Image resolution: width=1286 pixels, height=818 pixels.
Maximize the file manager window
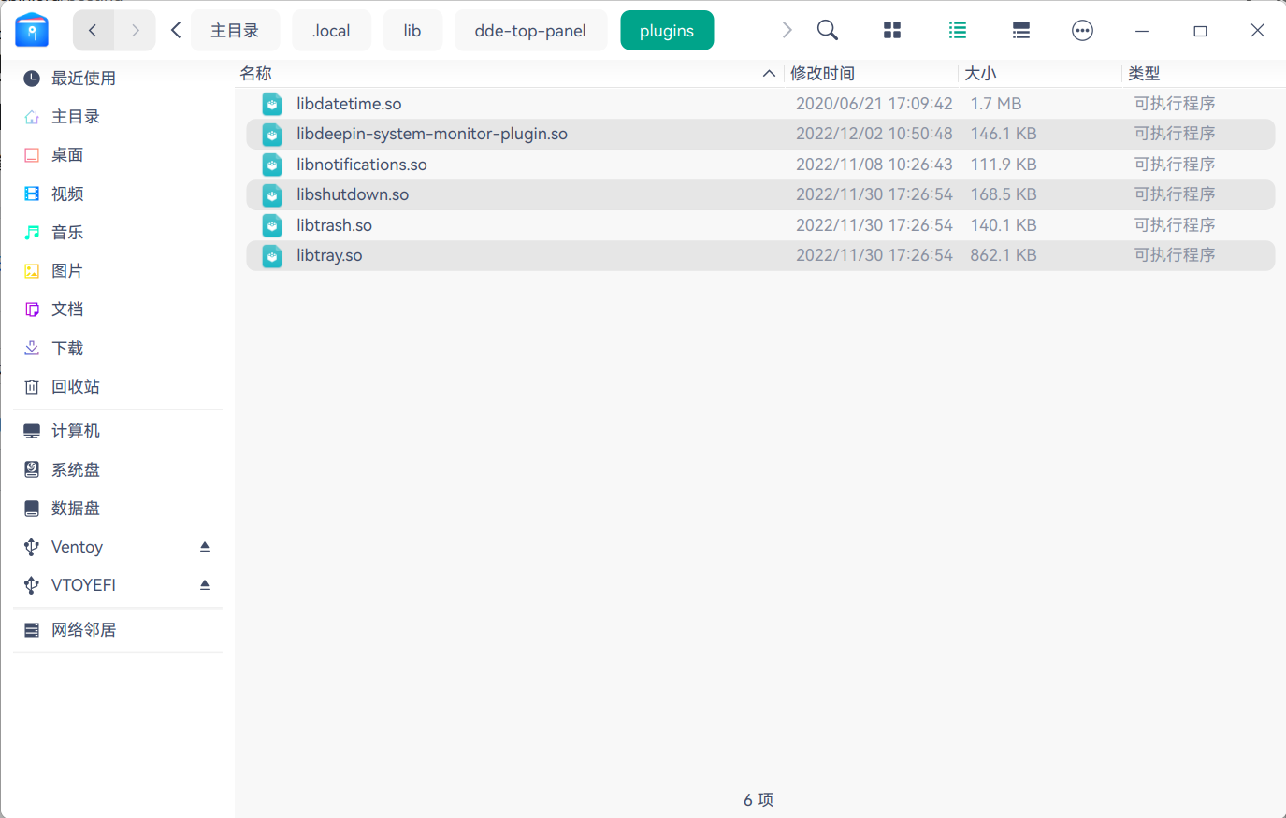1200,31
